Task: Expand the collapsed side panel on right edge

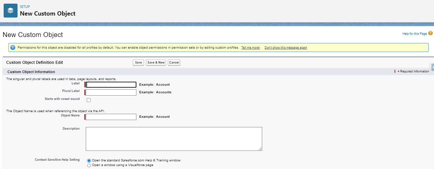Action: pyautogui.click(x=432, y=67)
